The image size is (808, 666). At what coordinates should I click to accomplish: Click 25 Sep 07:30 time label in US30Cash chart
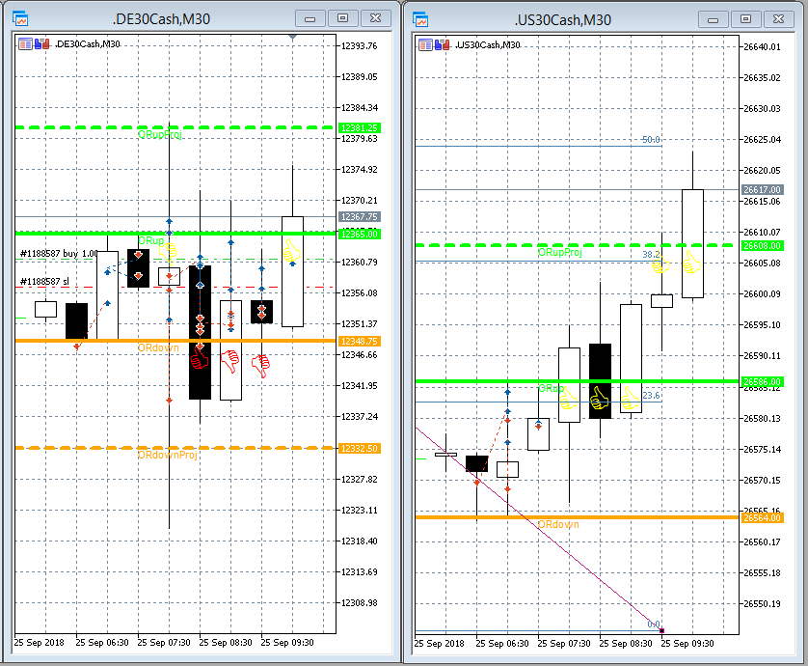[564, 644]
